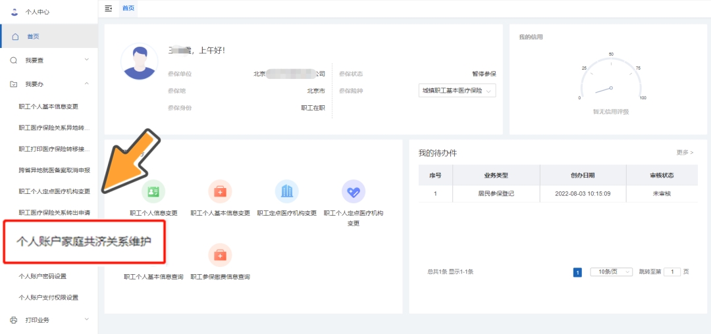Collapse the 我要办 sidebar menu
Image resolution: width=711 pixels, height=334 pixels.
86,84
